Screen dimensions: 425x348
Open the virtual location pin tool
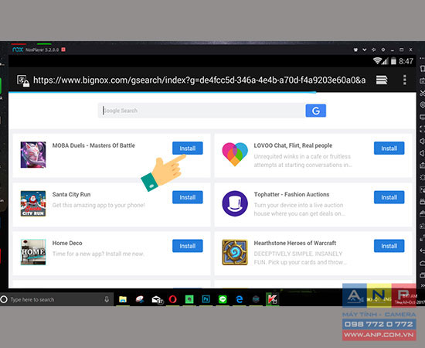coord(422,104)
